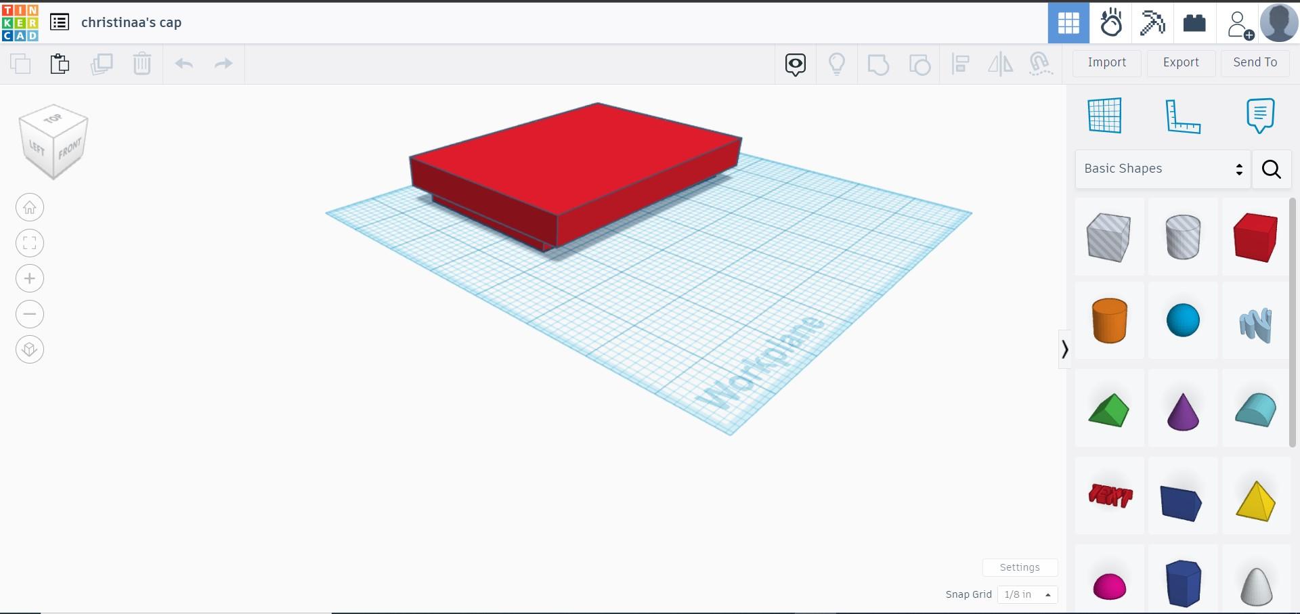1300x614 pixels.
Task: Click the FRONT face of view cube
Action: click(x=69, y=149)
